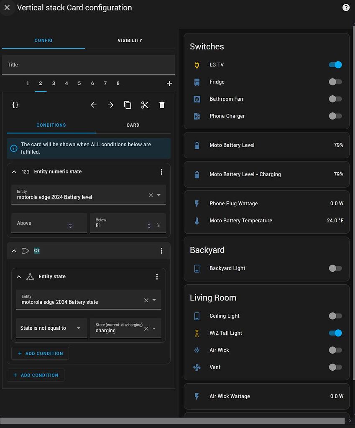
Task: Move card left using the arrow icon
Action: (93, 105)
